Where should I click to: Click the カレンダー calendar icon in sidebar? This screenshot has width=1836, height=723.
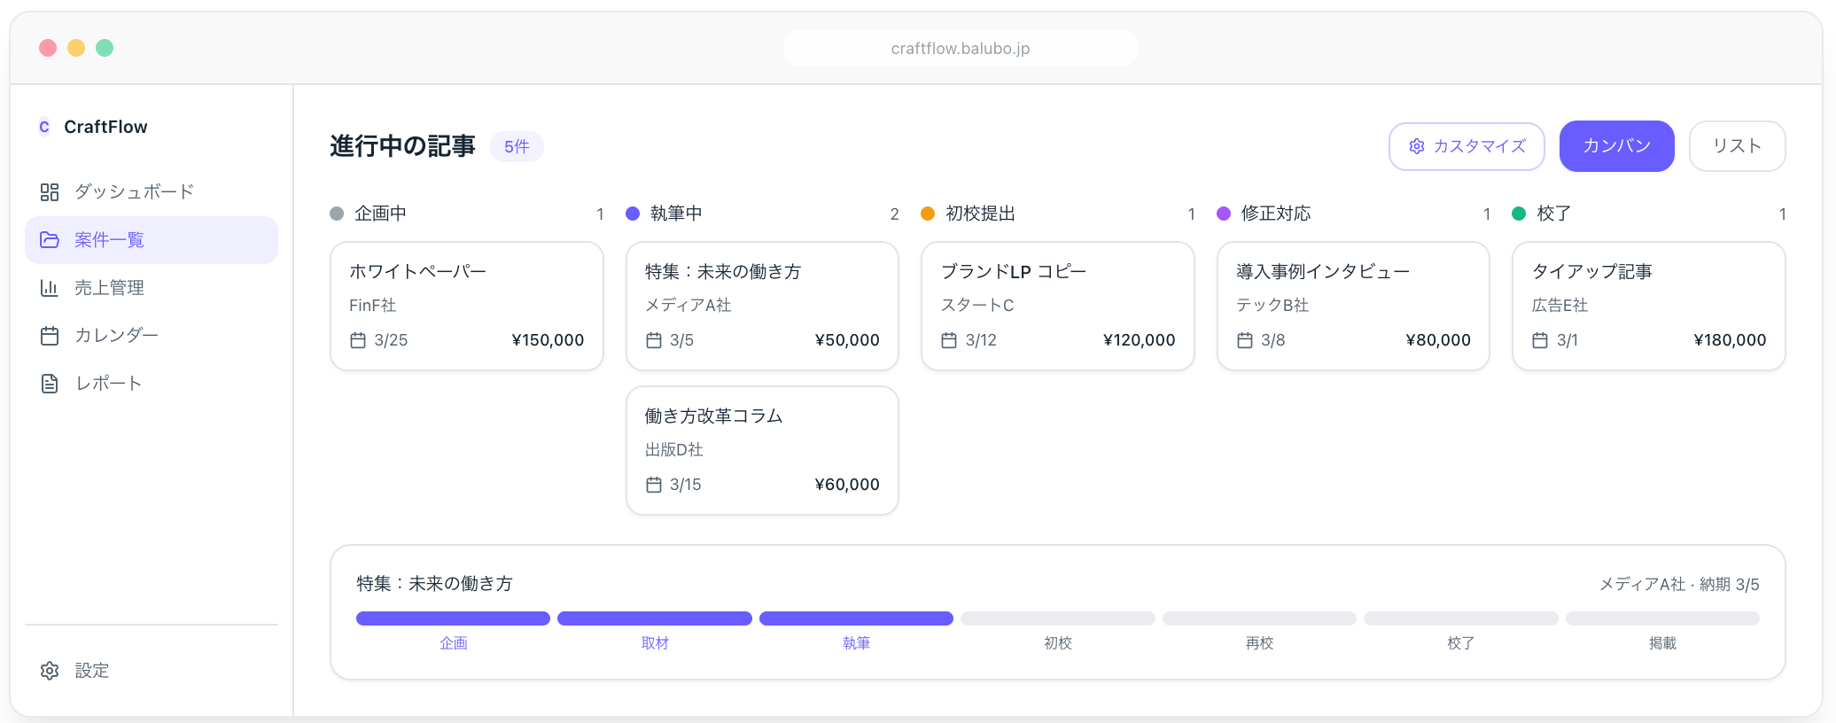tap(50, 336)
